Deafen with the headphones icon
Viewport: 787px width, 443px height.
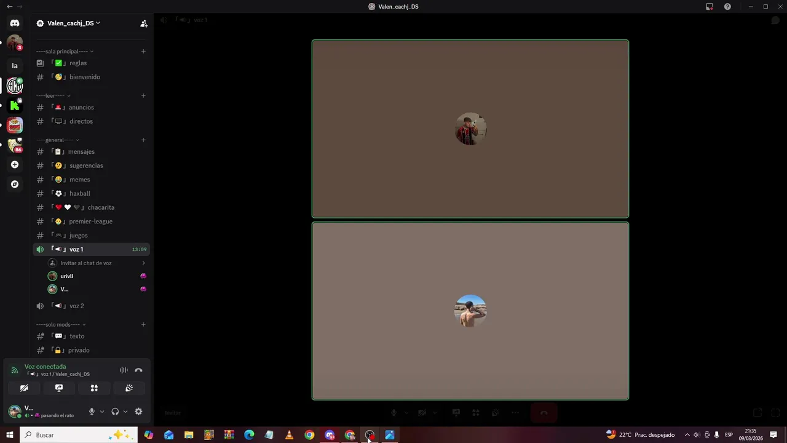[x=115, y=412]
